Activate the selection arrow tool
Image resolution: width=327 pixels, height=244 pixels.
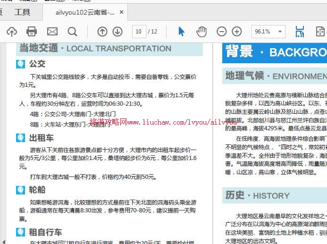pyautogui.click(x=182, y=32)
